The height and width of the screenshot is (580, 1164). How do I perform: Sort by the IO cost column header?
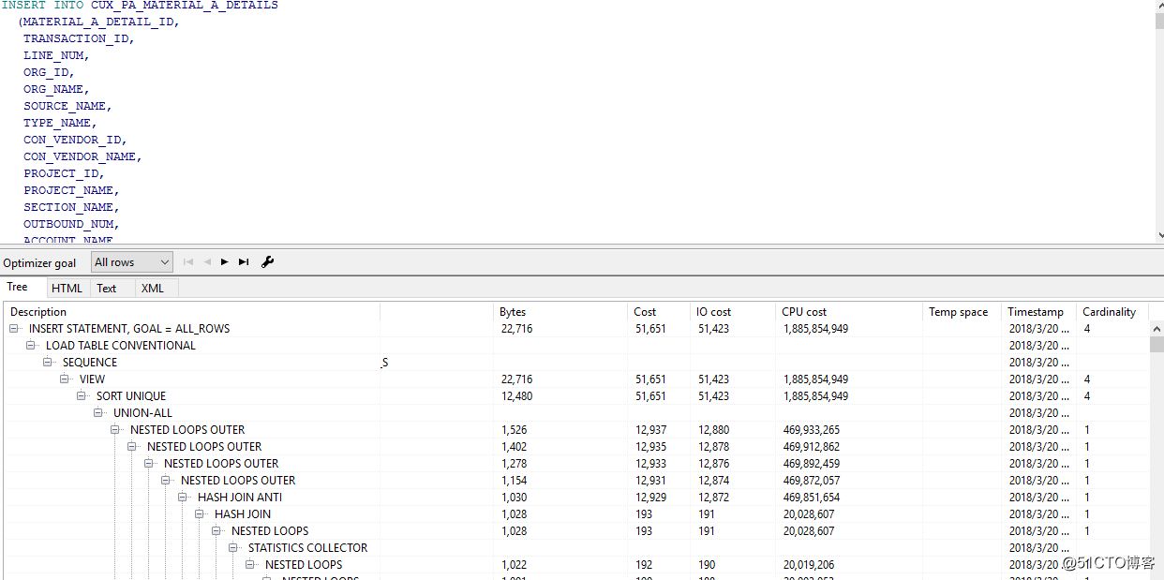point(733,312)
